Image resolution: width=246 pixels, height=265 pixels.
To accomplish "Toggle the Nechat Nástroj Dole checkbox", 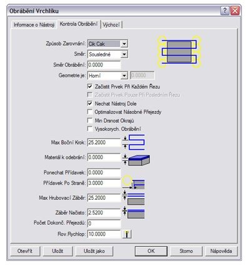I will (90, 103).
